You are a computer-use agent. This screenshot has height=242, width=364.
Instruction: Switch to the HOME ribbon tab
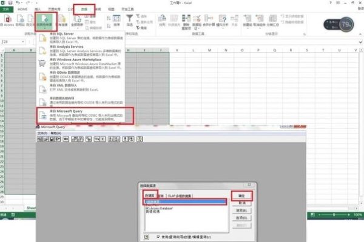pos(22,9)
